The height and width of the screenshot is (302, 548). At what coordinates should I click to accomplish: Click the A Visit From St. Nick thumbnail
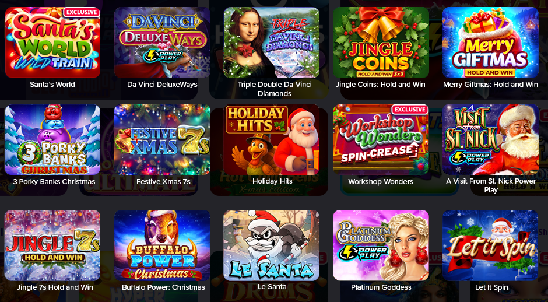490,139
